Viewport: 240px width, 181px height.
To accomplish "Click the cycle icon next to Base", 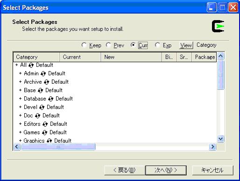I will point(40,90).
